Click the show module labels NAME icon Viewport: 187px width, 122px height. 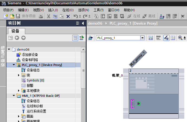(x=159, y=38)
